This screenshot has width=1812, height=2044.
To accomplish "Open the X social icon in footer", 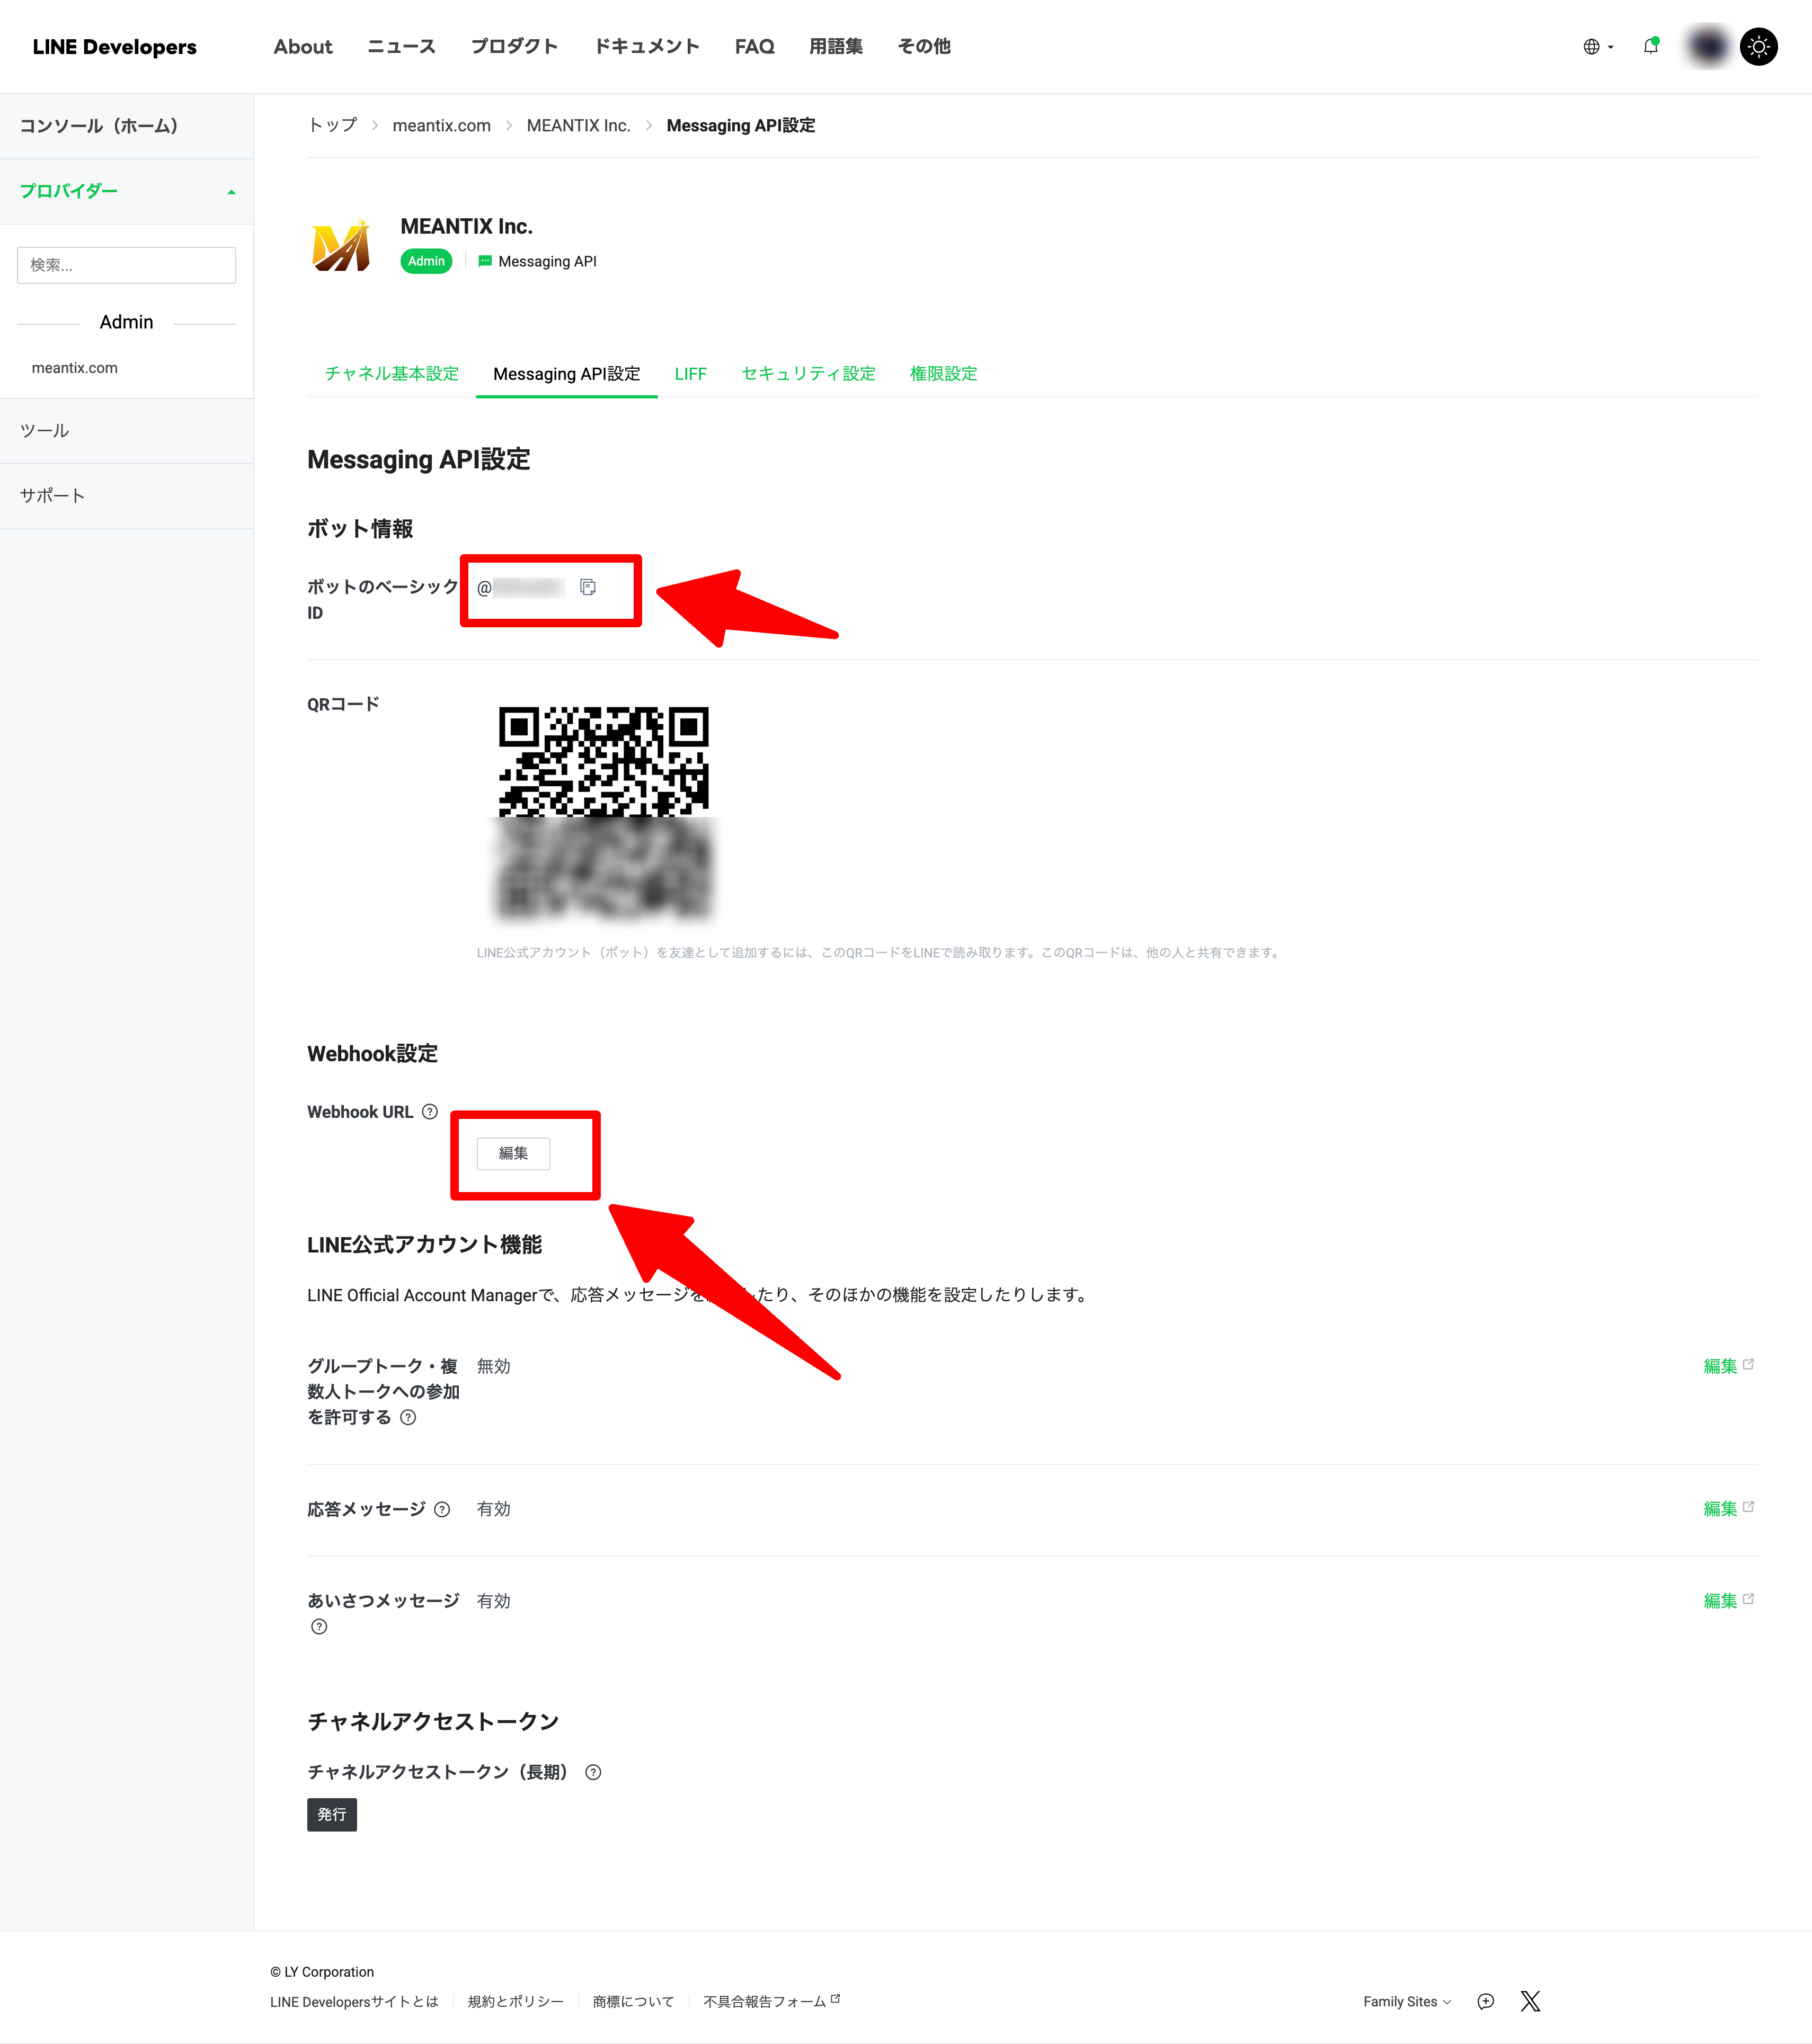I will pyautogui.click(x=1530, y=2001).
